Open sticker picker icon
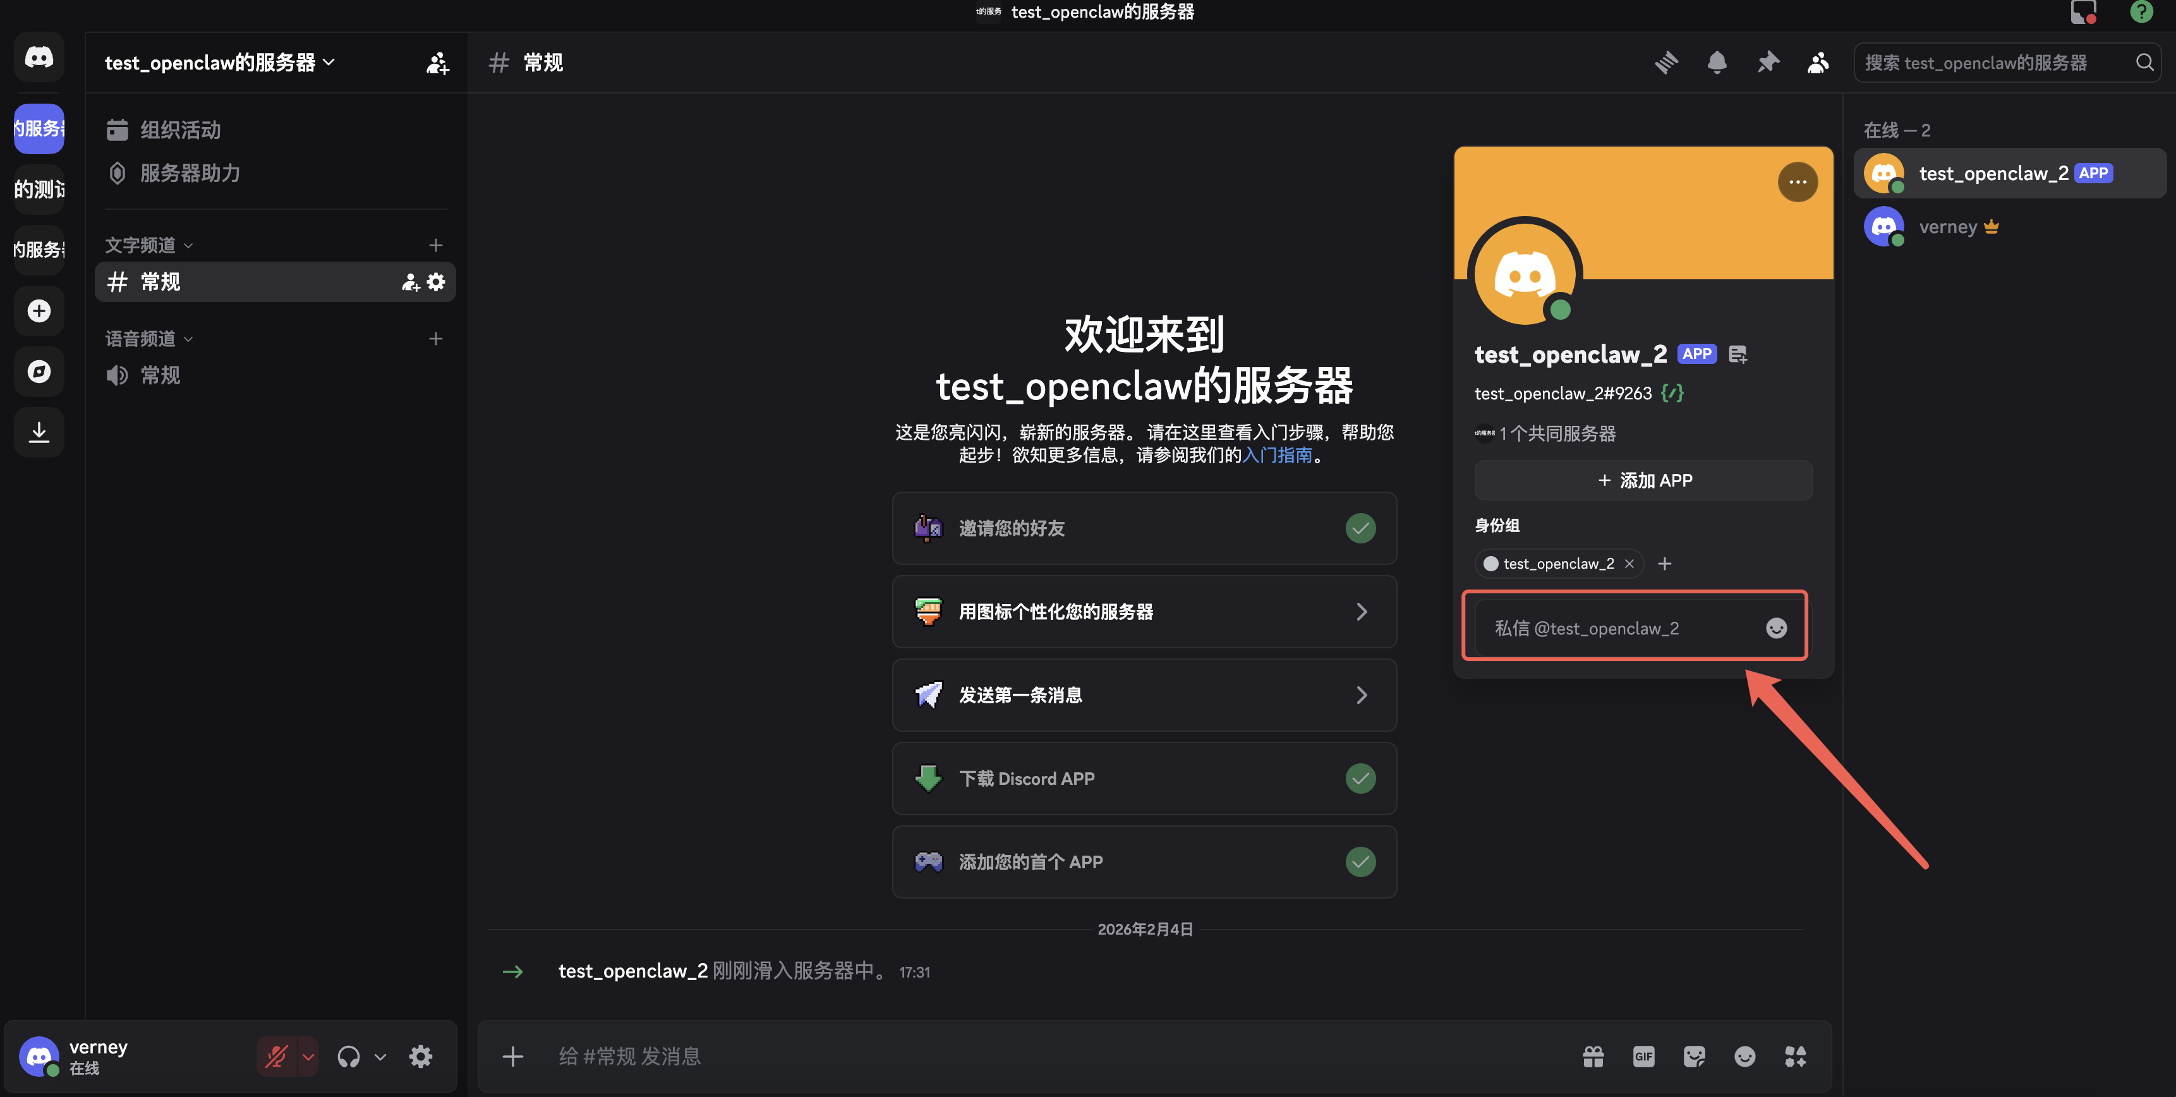Image resolution: width=2176 pixels, height=1097 pixels. point(1694,1057)
